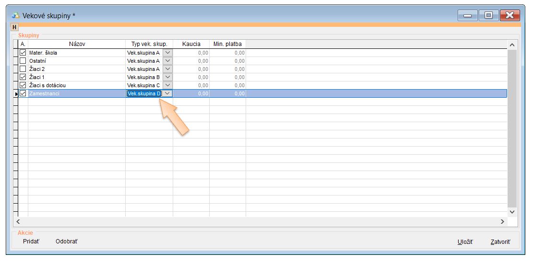Expand type dropdown for Žiaci s dotáciou
The height and width of the screenshot is (264, 533).
coord(167,85)
